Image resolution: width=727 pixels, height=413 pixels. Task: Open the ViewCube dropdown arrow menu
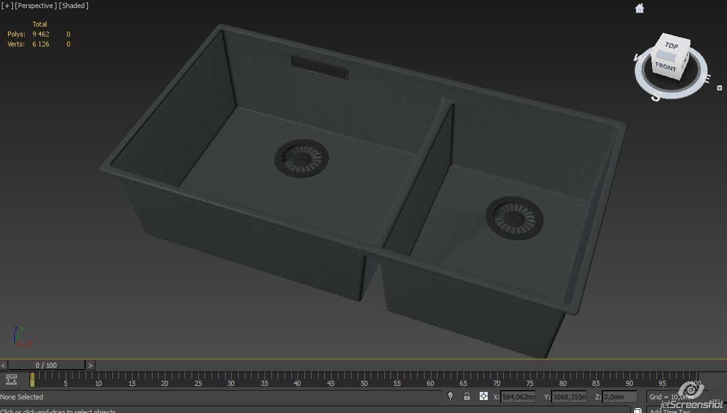click(719, 87)
